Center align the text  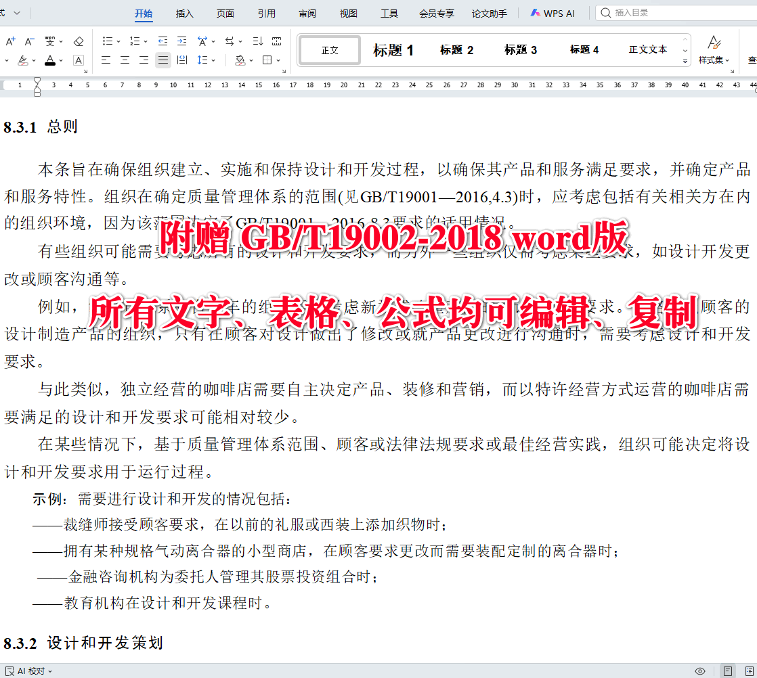(x=125, y=60)
